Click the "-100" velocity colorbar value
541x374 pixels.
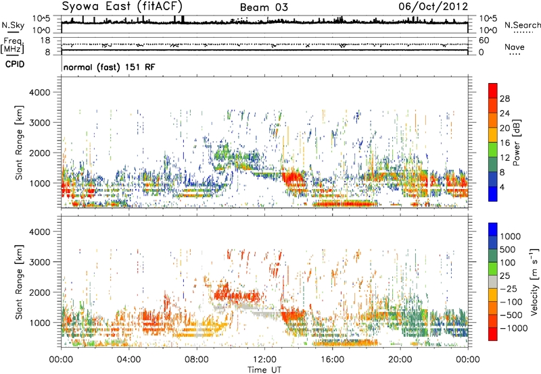[x=511, y=302]
